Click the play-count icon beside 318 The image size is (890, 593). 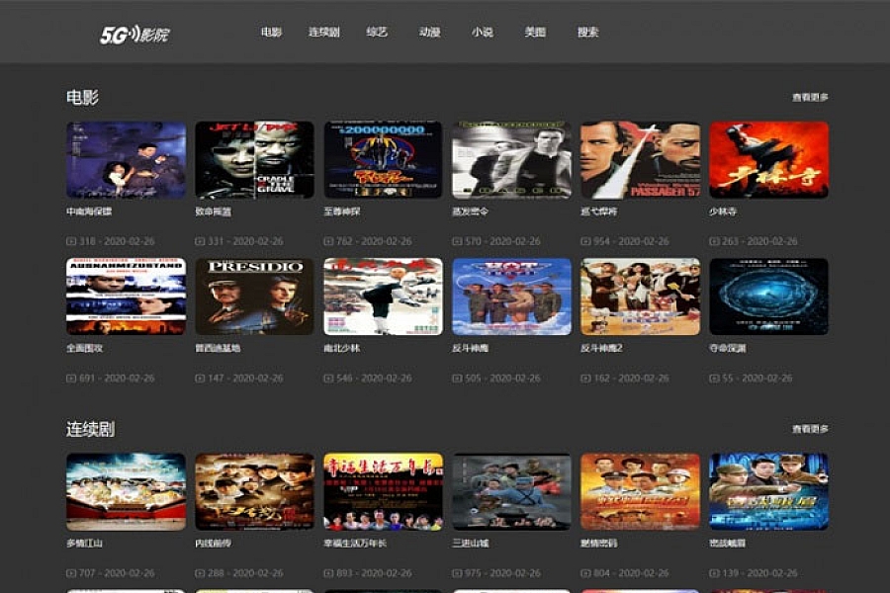coord(71,241)
